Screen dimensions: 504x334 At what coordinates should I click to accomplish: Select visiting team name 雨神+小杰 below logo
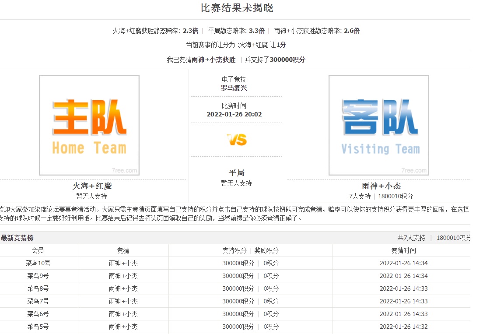pos(381,186)
